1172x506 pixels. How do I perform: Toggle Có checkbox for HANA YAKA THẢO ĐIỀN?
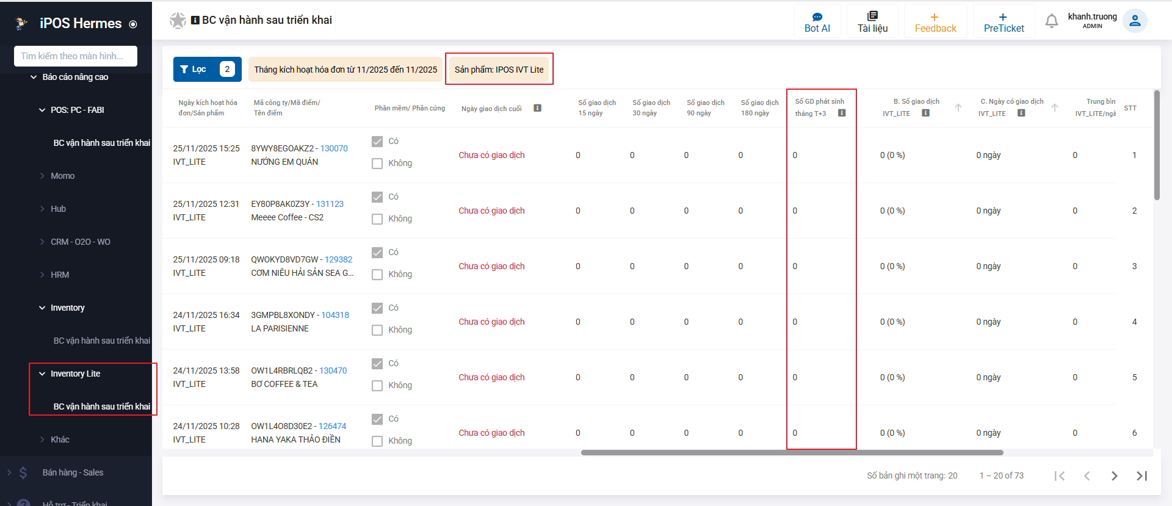[377, 419]
